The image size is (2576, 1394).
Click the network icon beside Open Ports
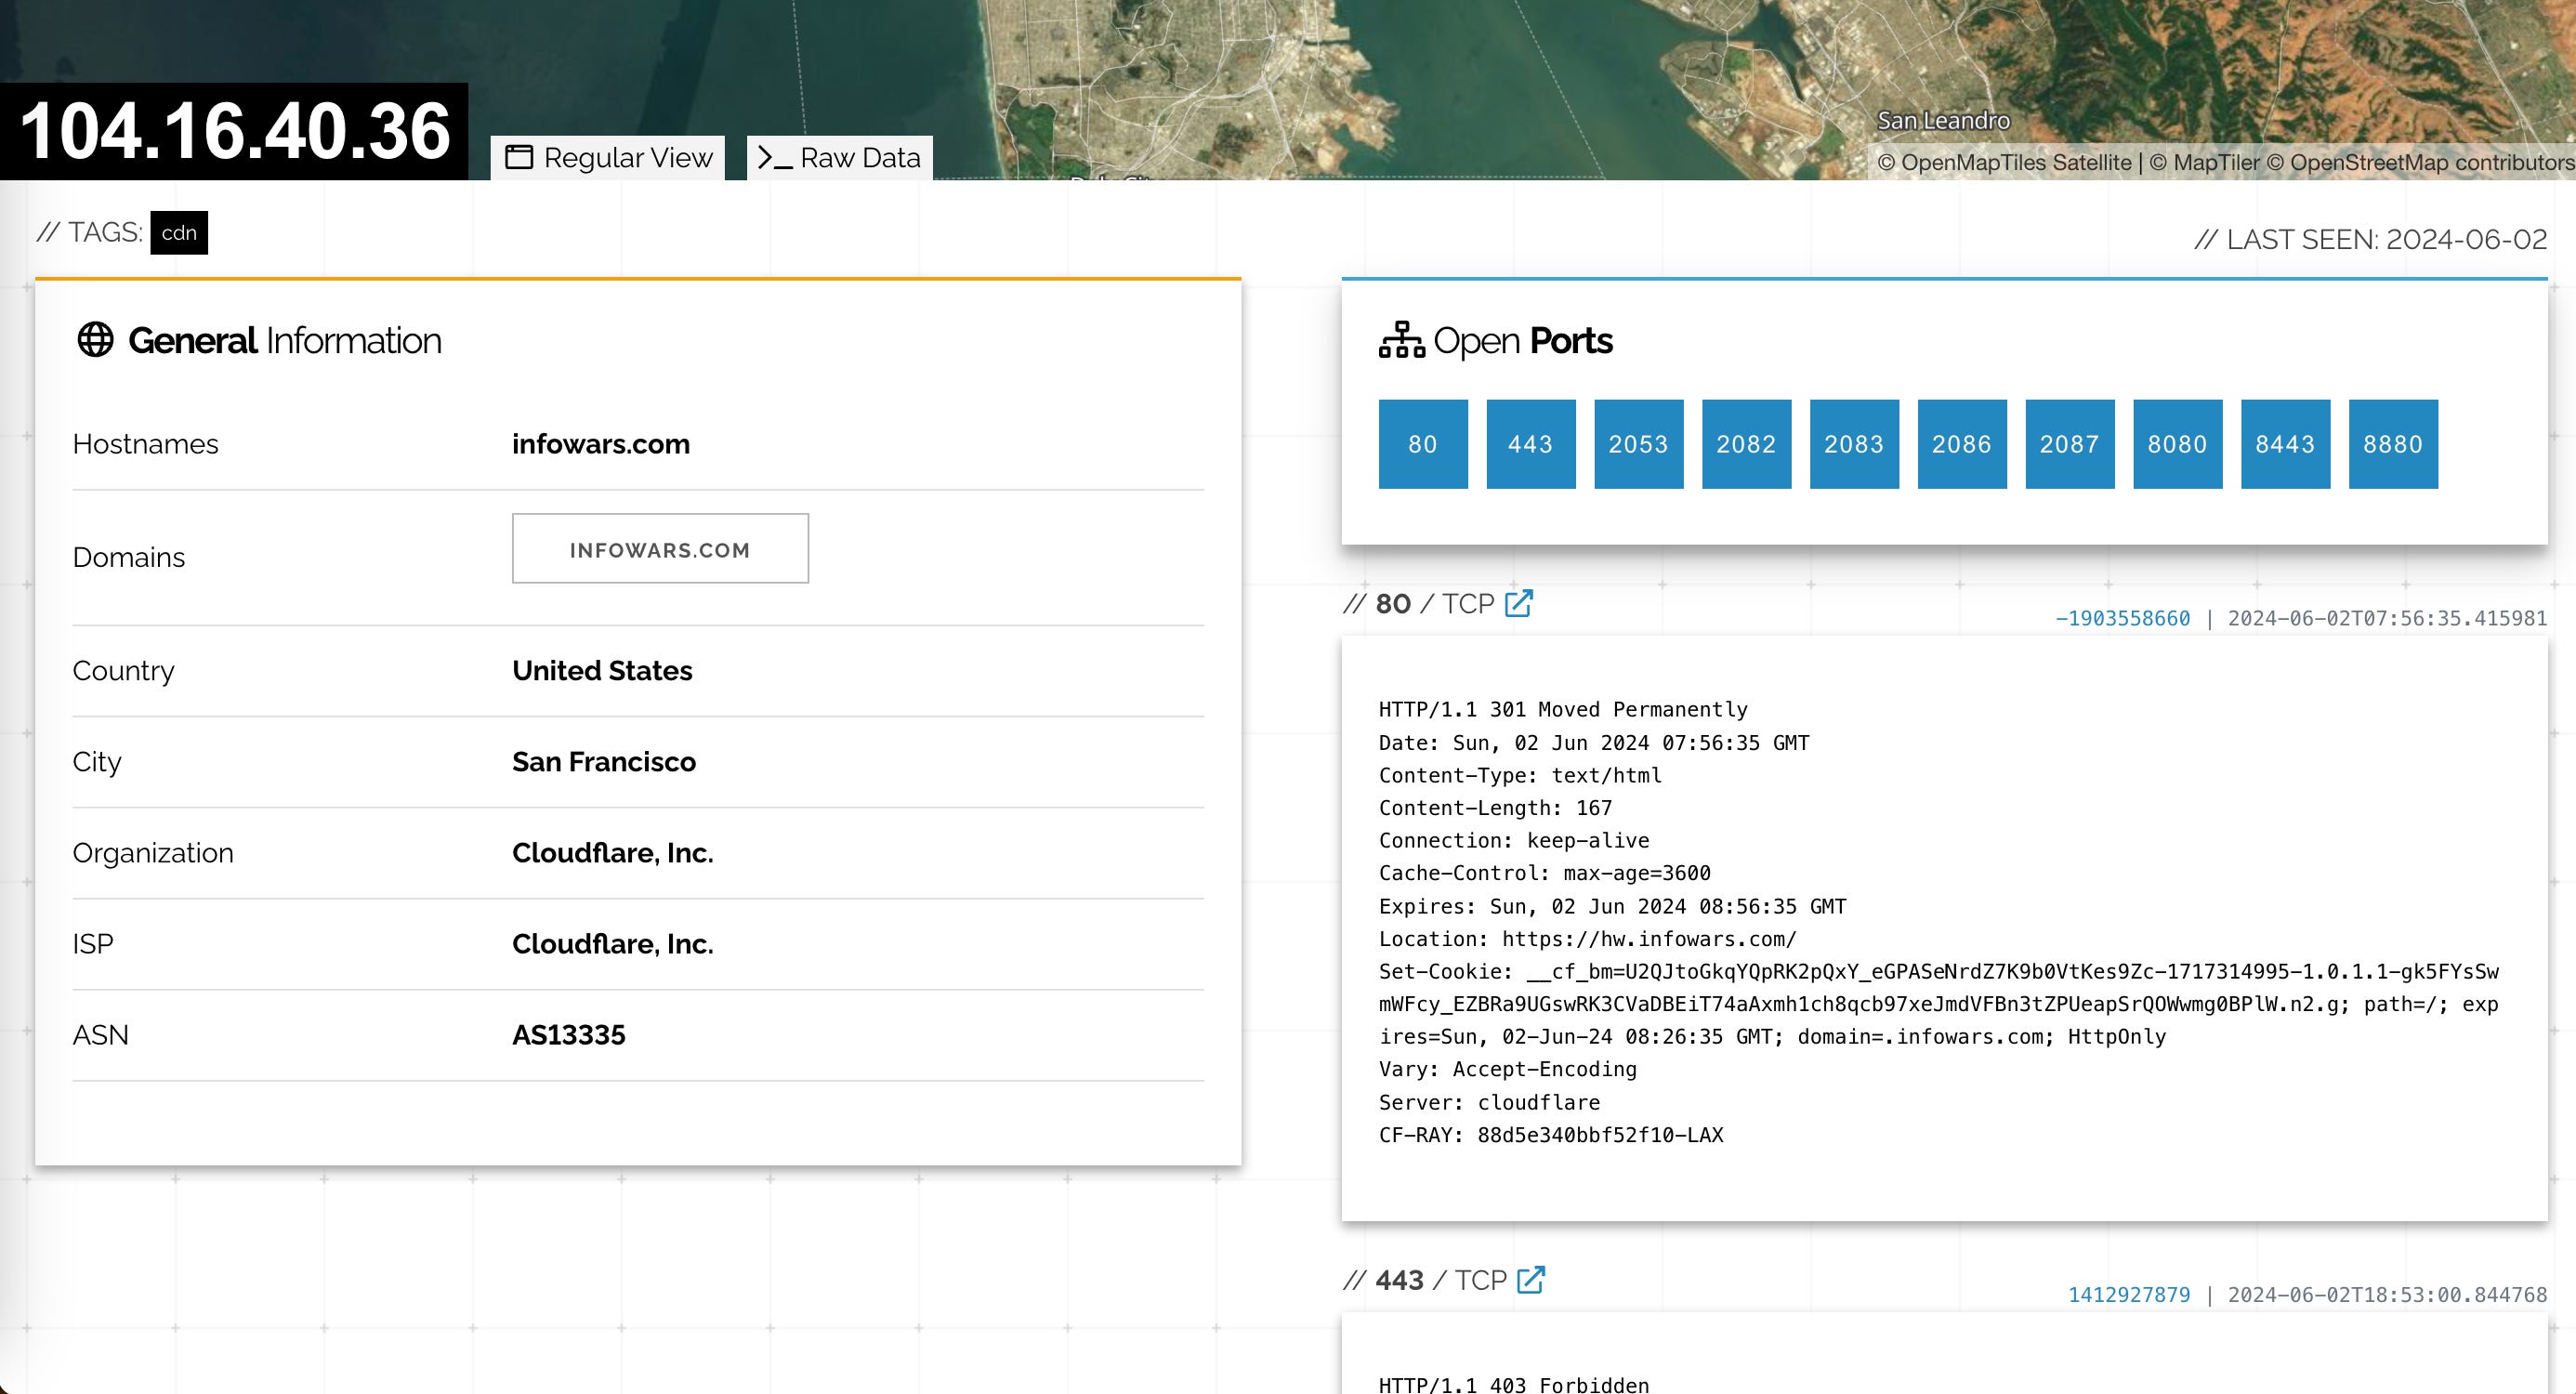tap(1401, 340)
